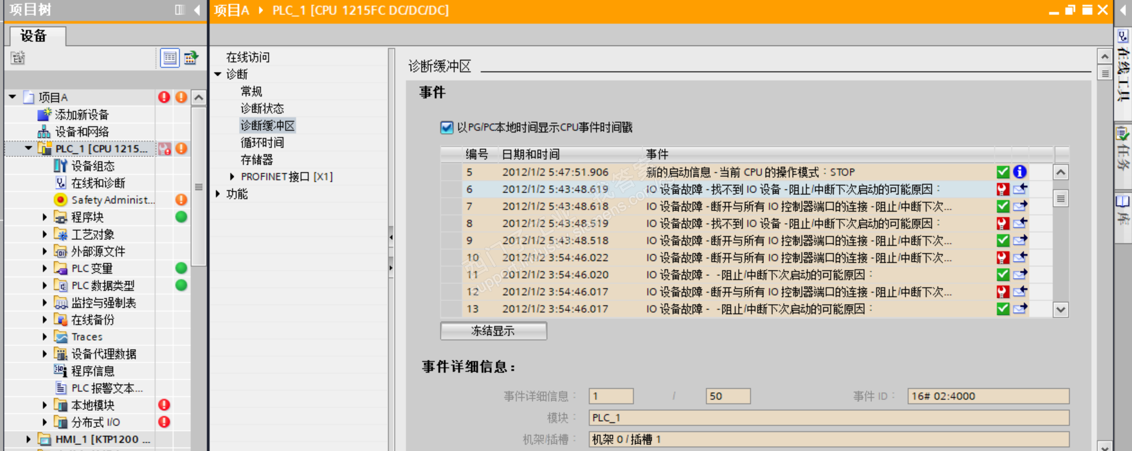1132x451 pixels.
Task: Click the 机架/插槽 field
Action: tap(829, 440)
